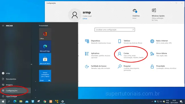185x104 pixels.
Task: Click the volume speaker tray icon
Action: tap(161, 101)
